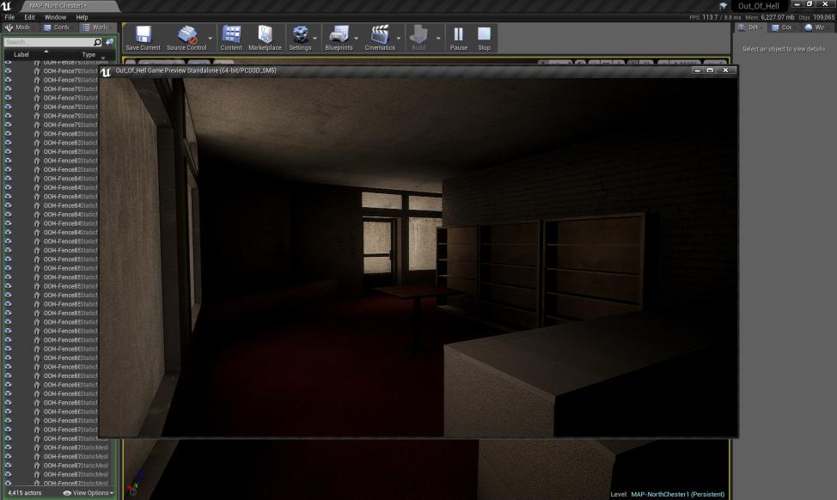Launch the Marketplace icon

click(265, 37)
